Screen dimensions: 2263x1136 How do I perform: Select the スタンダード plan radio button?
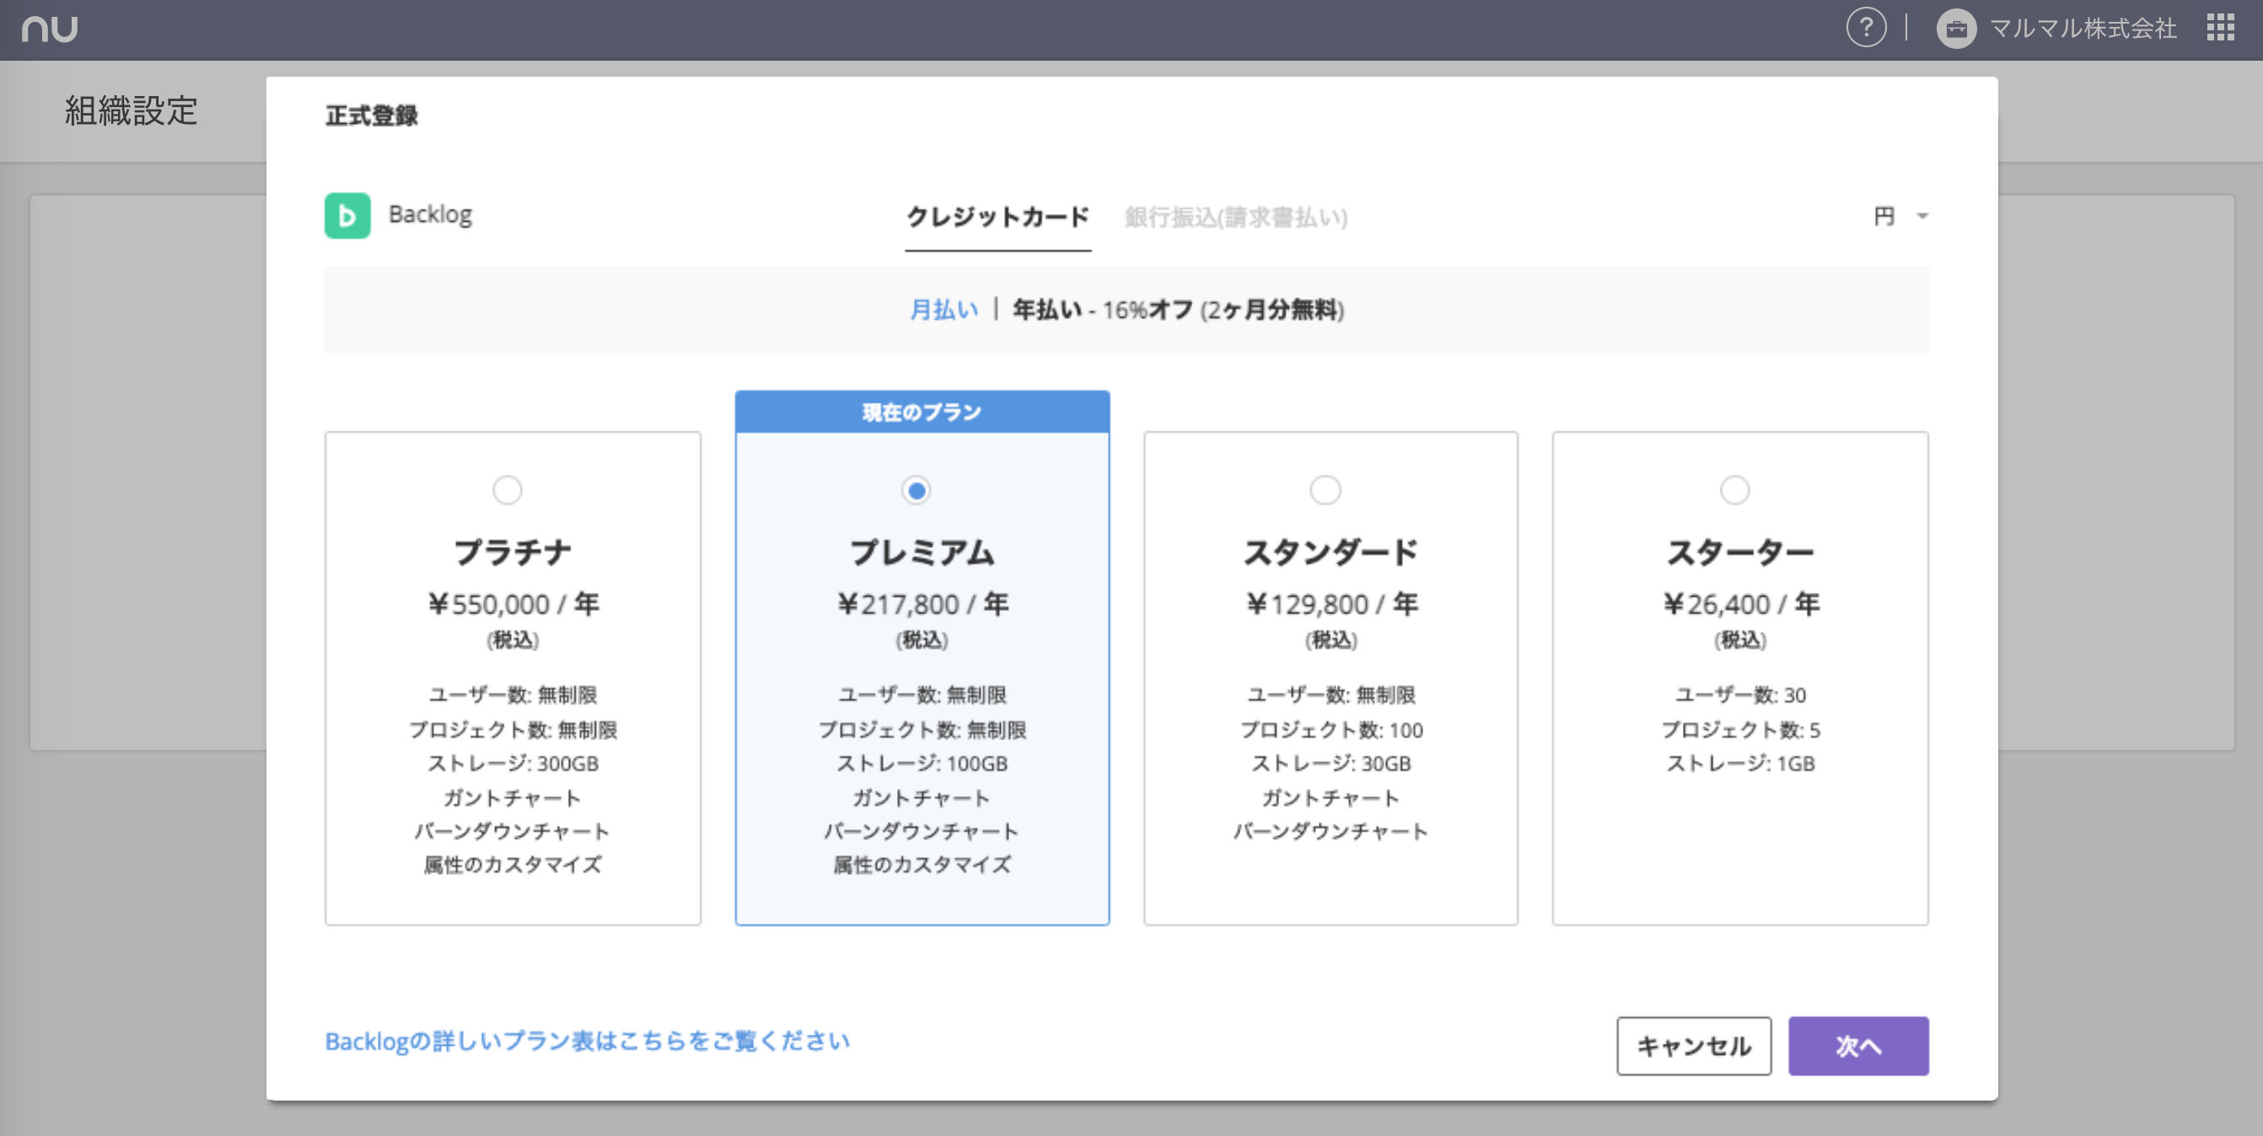click(1325, 489)
